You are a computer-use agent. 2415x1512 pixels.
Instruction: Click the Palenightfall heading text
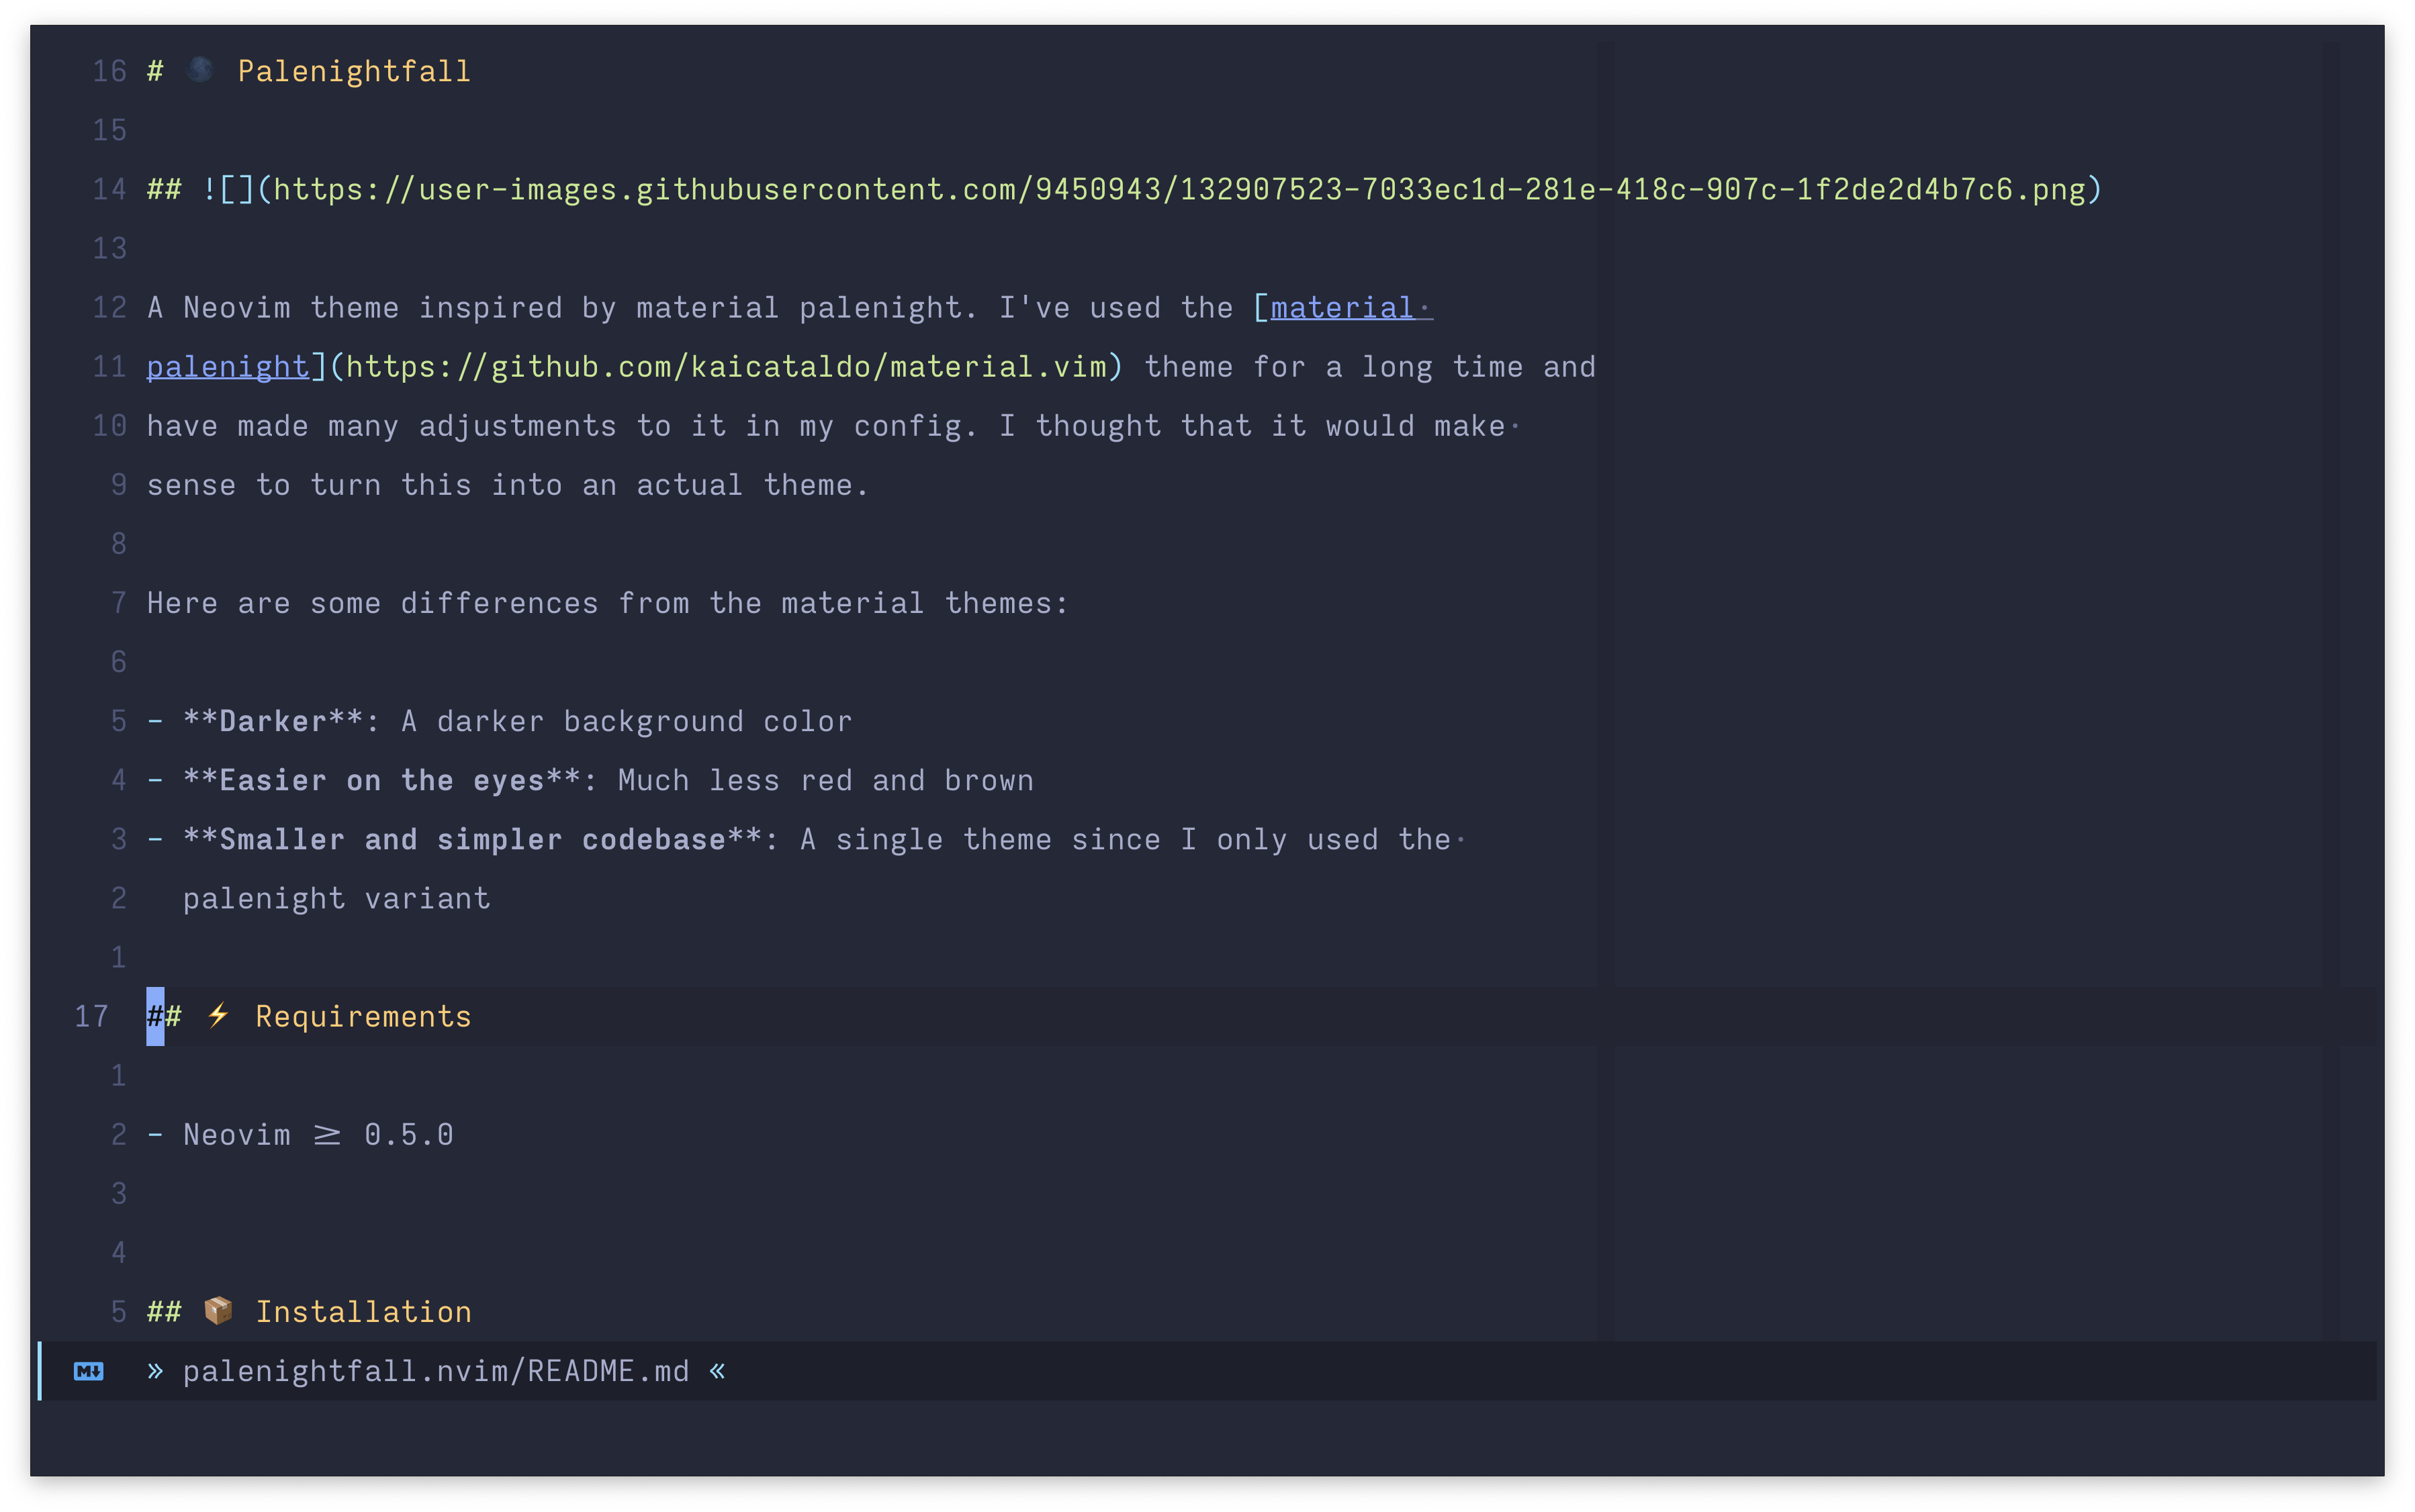[x=354, y=71]
